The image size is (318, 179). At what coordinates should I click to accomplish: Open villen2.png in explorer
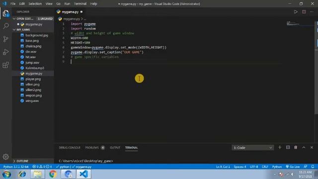[x=33, y=90]
